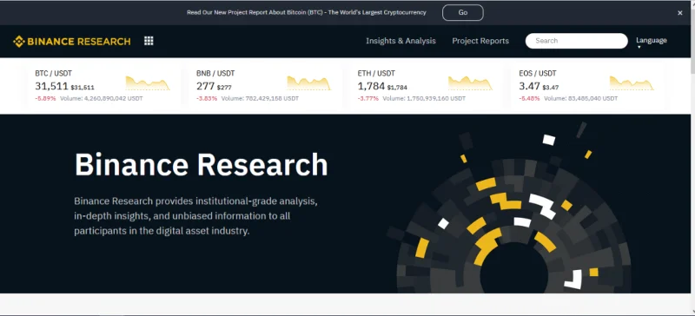Click the BTC / USDT price chart
This screenshot has height=316, width=695.
(x=148, y=83)
